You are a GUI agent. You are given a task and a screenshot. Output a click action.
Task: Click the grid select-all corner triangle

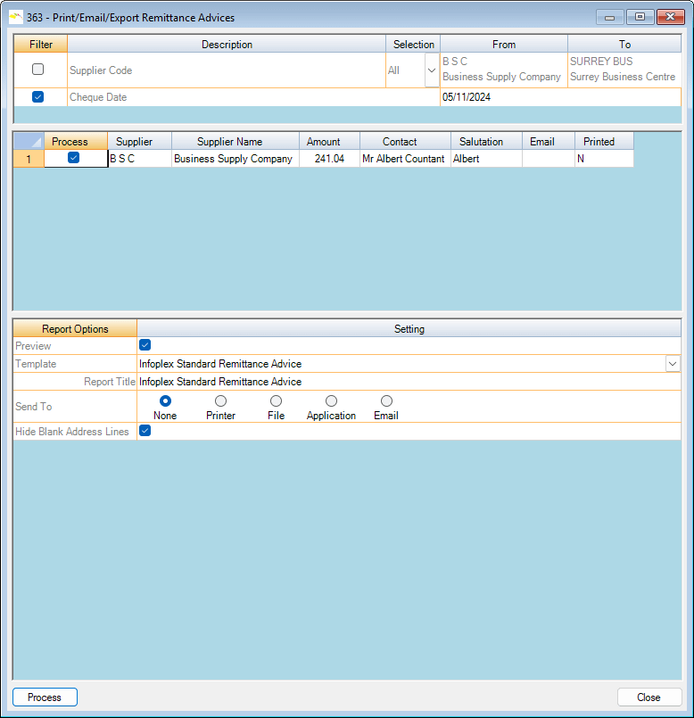[x=29, y=141]
